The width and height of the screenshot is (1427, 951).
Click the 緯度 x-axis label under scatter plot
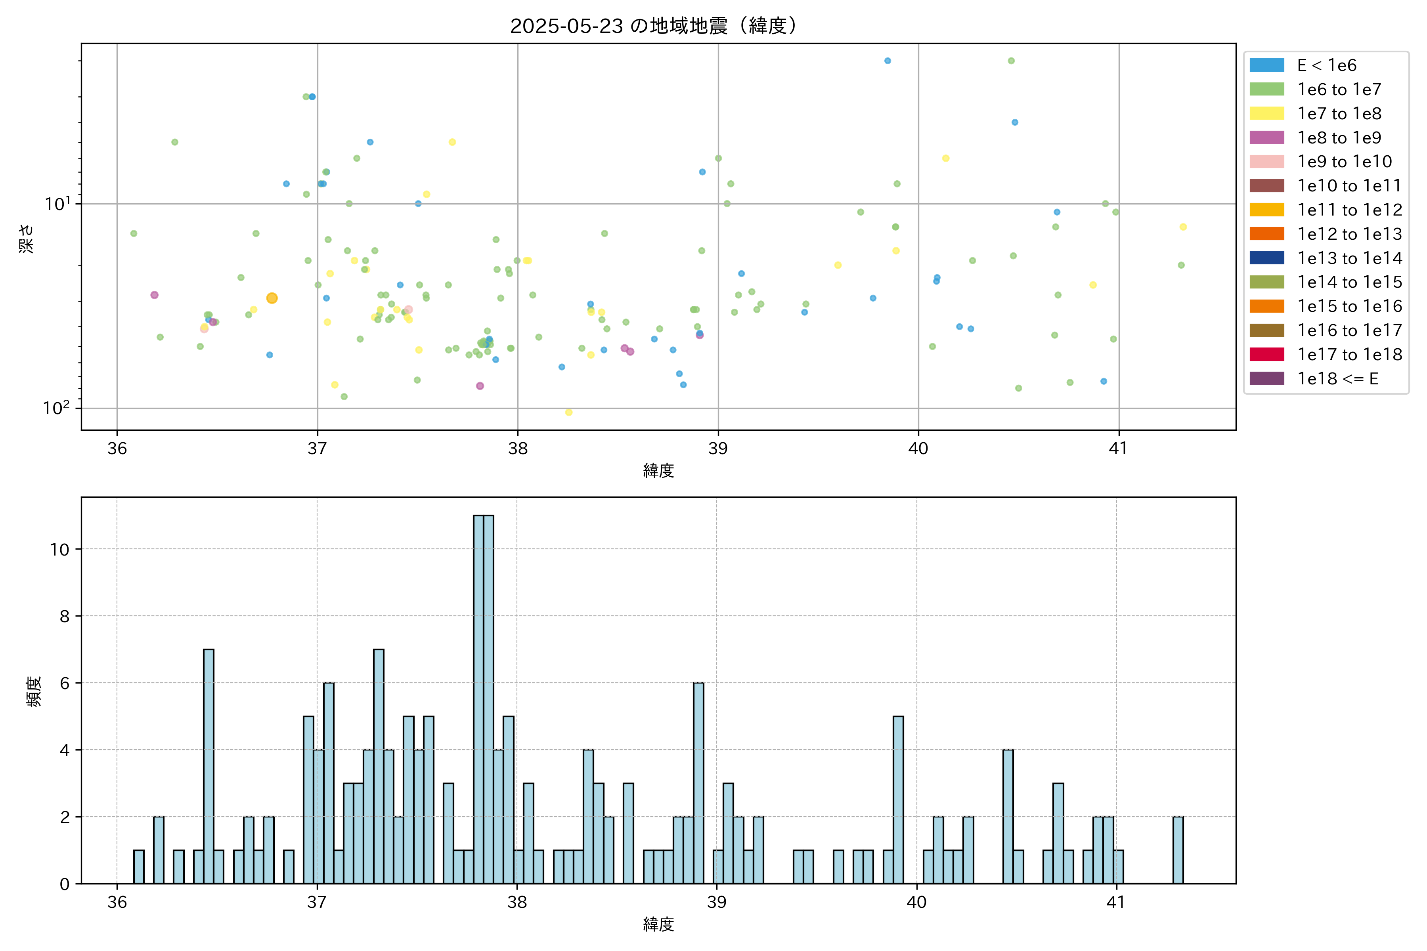click(658, 471)
